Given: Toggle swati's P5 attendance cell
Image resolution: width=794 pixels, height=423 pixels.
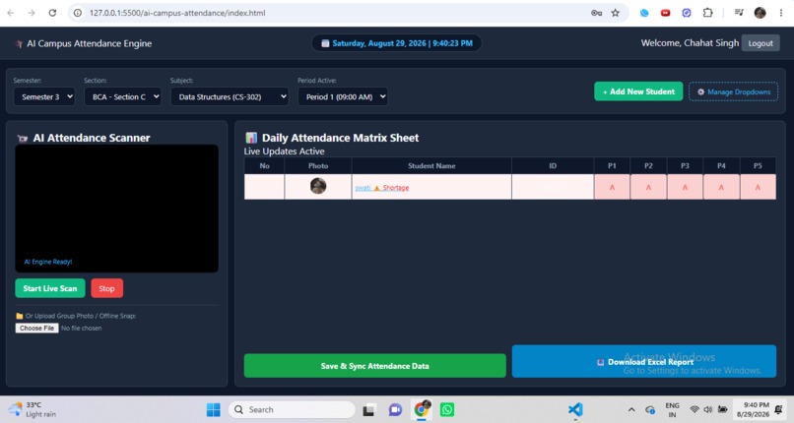Looking at the screenshot, I should pos(758,187).
